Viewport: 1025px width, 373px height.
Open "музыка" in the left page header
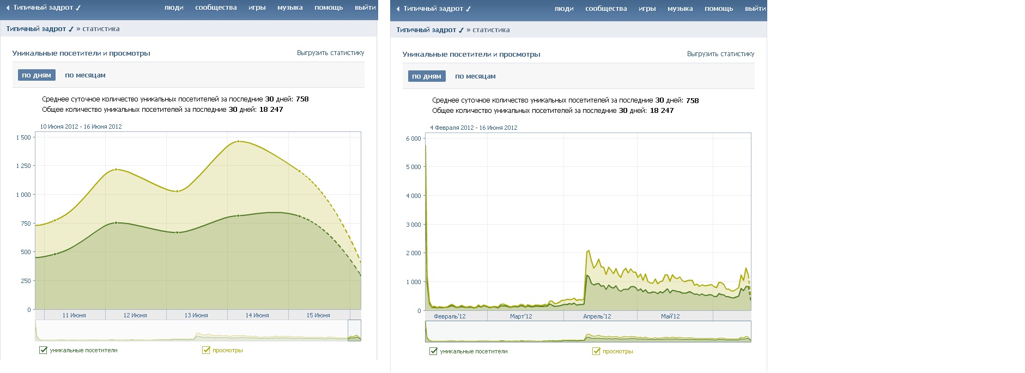[x=290, y=8]
